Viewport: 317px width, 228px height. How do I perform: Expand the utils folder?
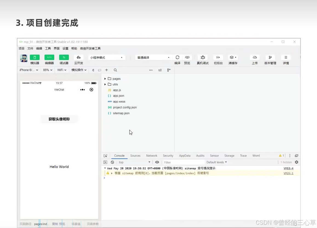105,84
